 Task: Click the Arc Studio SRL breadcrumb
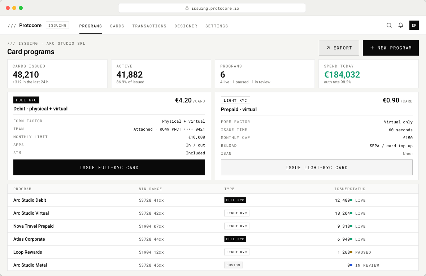(x=66, y=43)
